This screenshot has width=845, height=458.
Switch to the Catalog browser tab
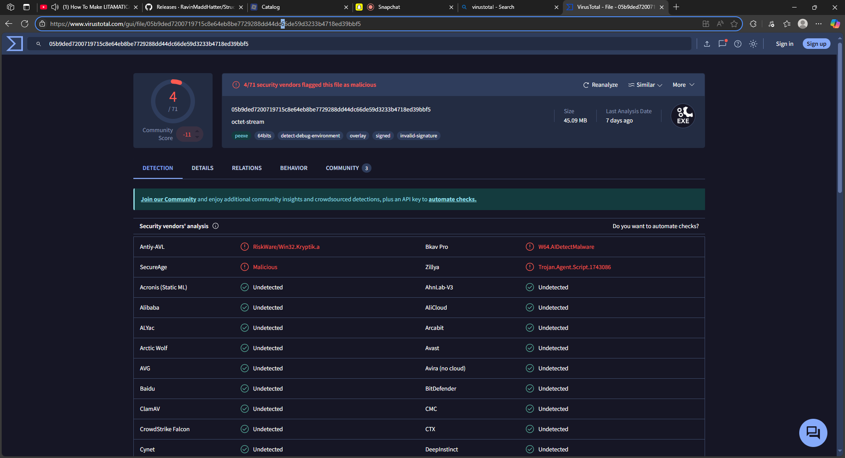click(x=299, y=7)
